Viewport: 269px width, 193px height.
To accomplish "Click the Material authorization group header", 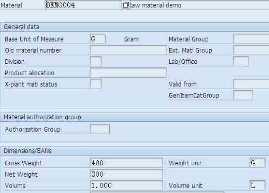I will (43, 117).
